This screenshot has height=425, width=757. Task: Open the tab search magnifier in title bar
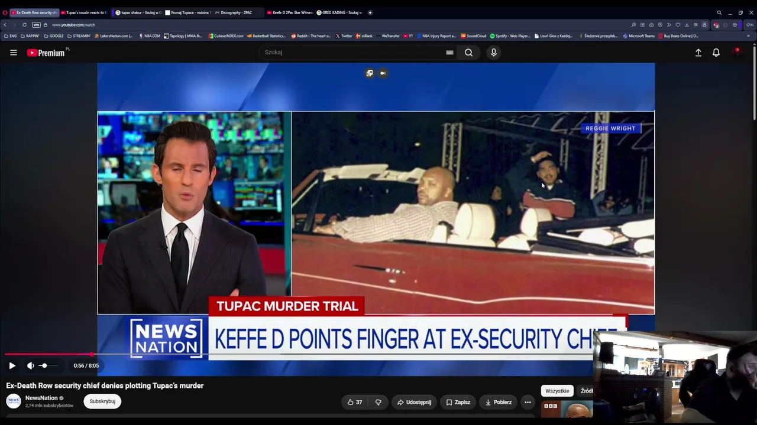(719, 12)
